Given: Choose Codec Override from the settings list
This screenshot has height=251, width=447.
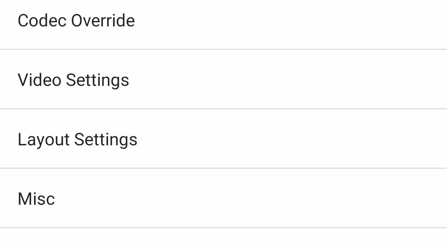Looking at the screenshot, I should 223,24.
